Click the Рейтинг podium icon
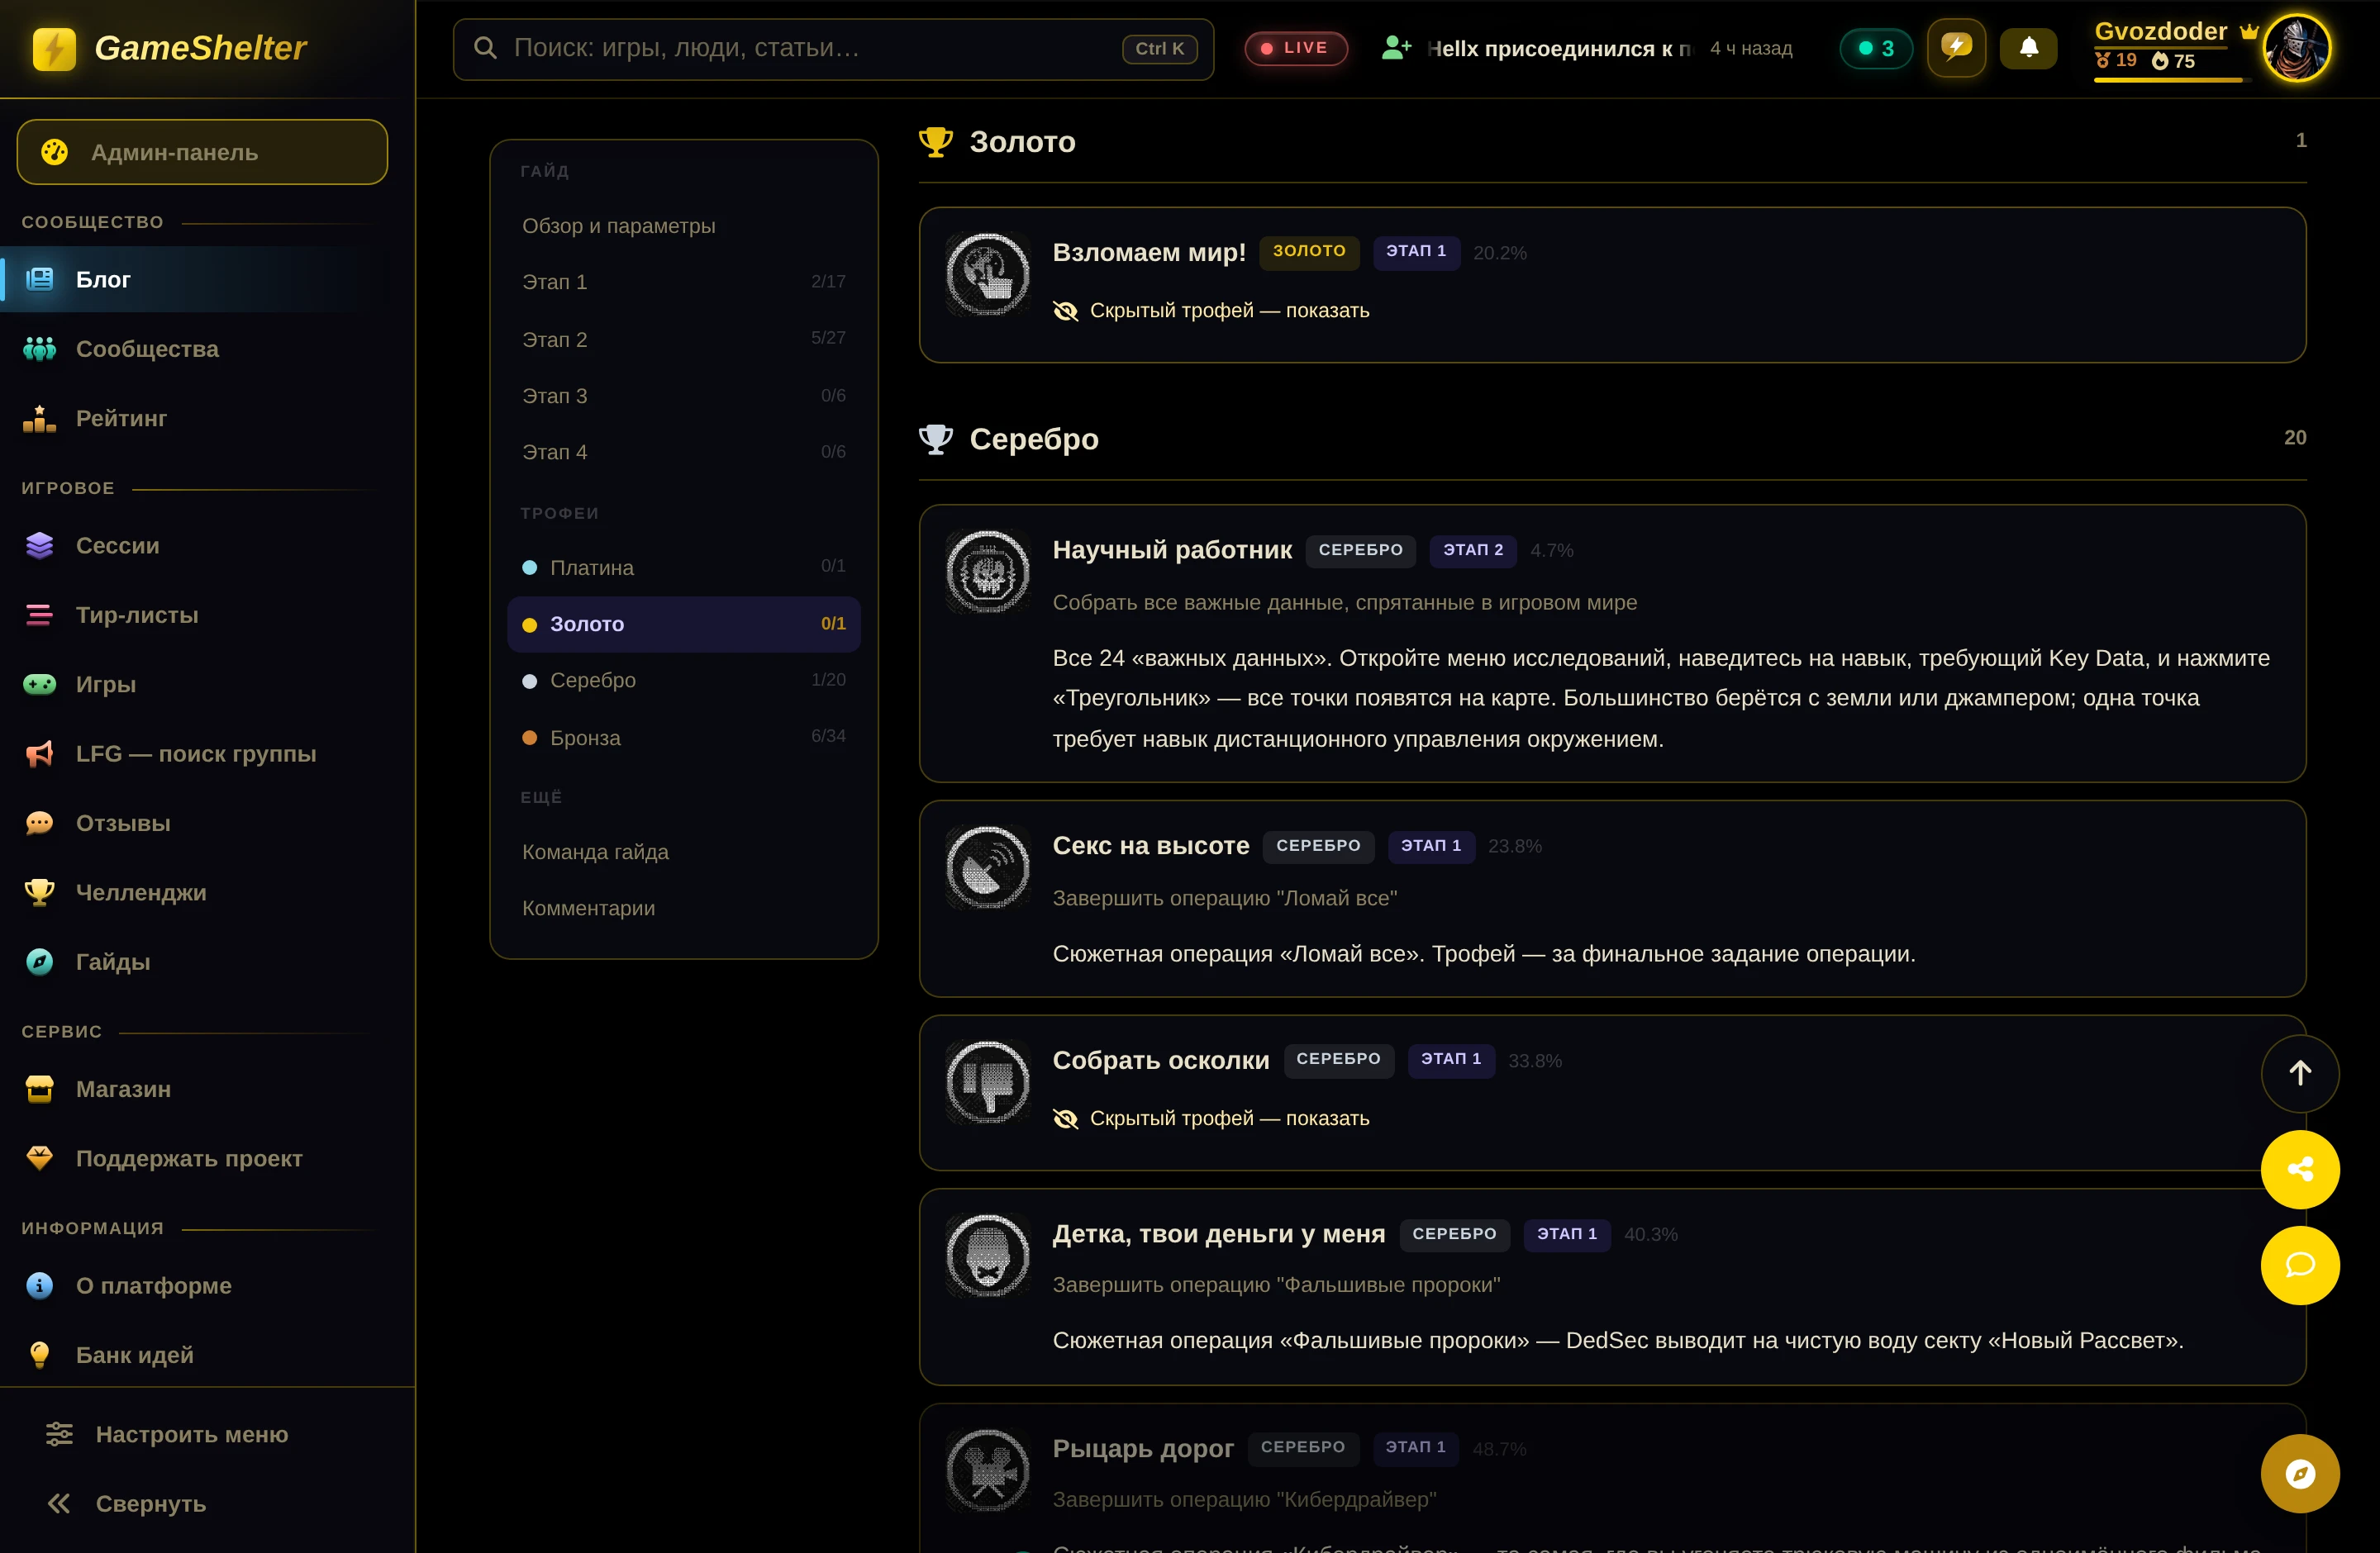Viewport: 2380px width, 1553px height. [39, 419]
